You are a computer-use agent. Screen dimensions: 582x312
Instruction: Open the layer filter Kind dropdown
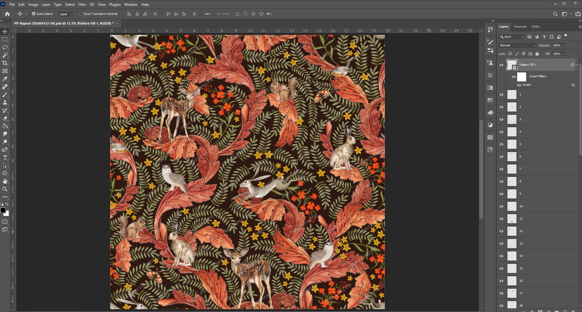click(x=512, y=37)
